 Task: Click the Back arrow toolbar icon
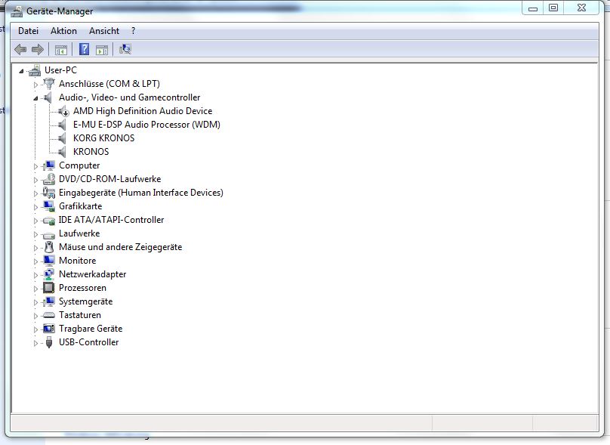[20, 49]
